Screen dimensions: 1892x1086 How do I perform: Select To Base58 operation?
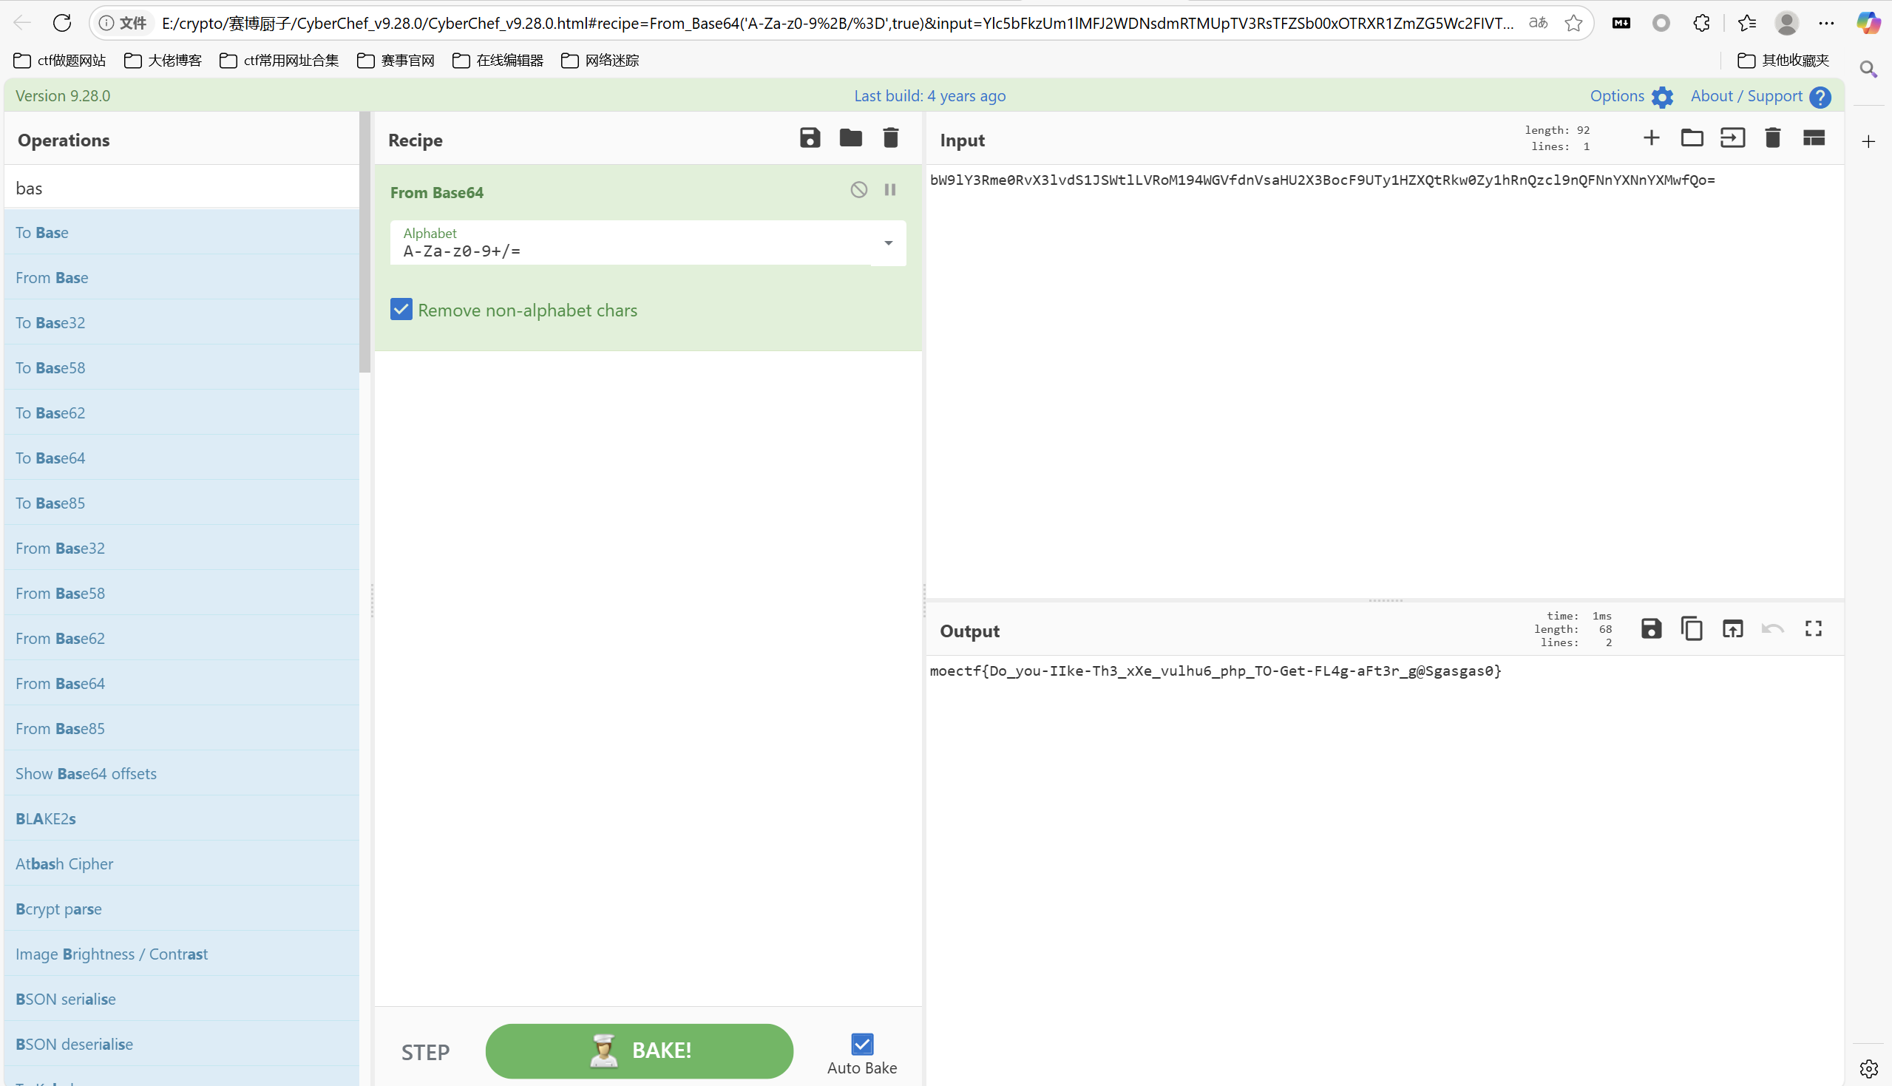(182, 367)
